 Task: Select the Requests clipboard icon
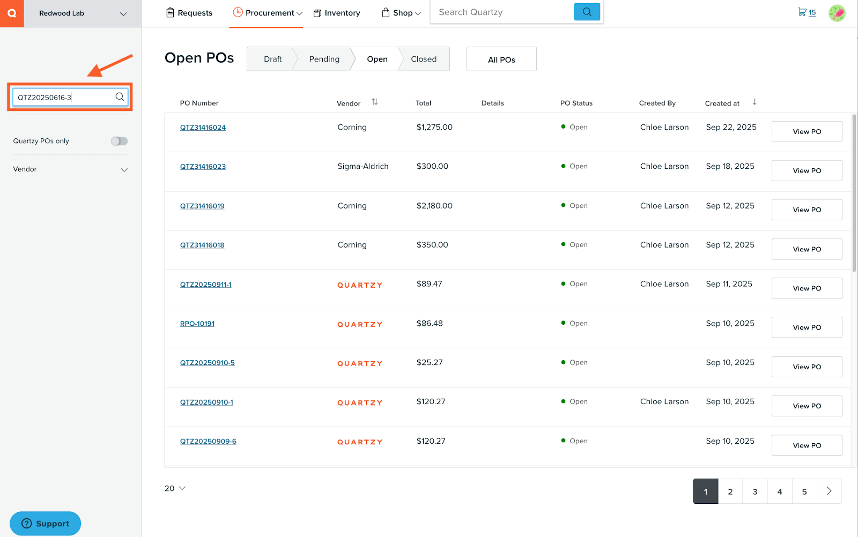(x=170, y=12)
